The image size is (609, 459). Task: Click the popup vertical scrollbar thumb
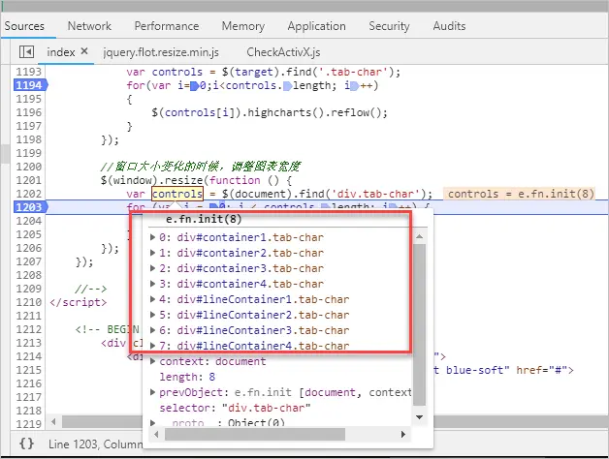tap(420, 324)
